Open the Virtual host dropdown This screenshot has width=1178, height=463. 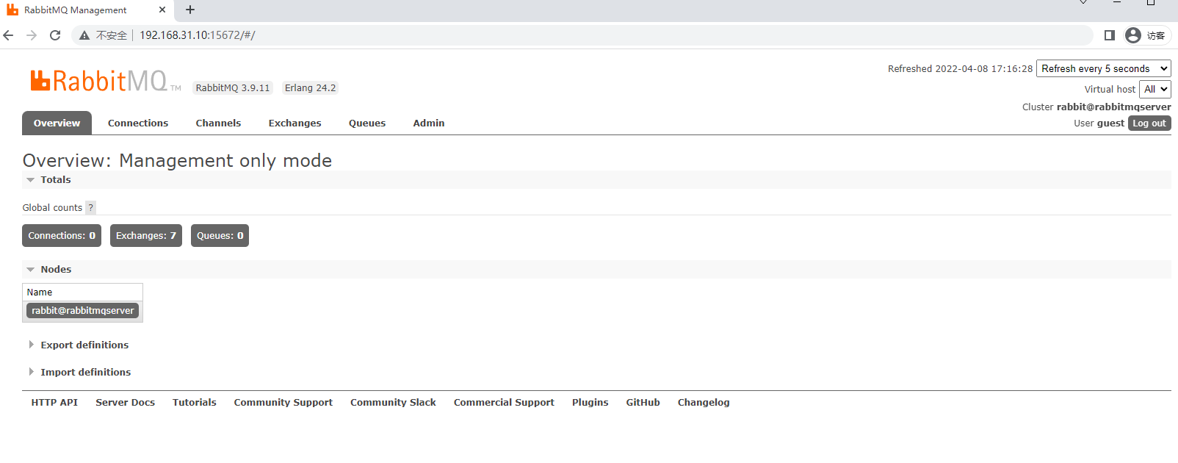(x=1154, y=89)
